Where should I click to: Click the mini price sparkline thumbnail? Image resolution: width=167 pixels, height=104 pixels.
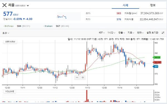62,17
